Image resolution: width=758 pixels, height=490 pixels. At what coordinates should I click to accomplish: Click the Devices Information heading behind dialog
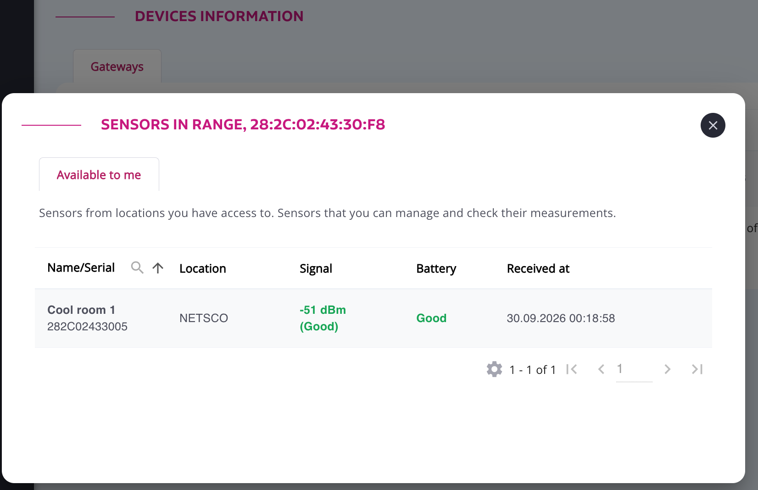point(219,16)
